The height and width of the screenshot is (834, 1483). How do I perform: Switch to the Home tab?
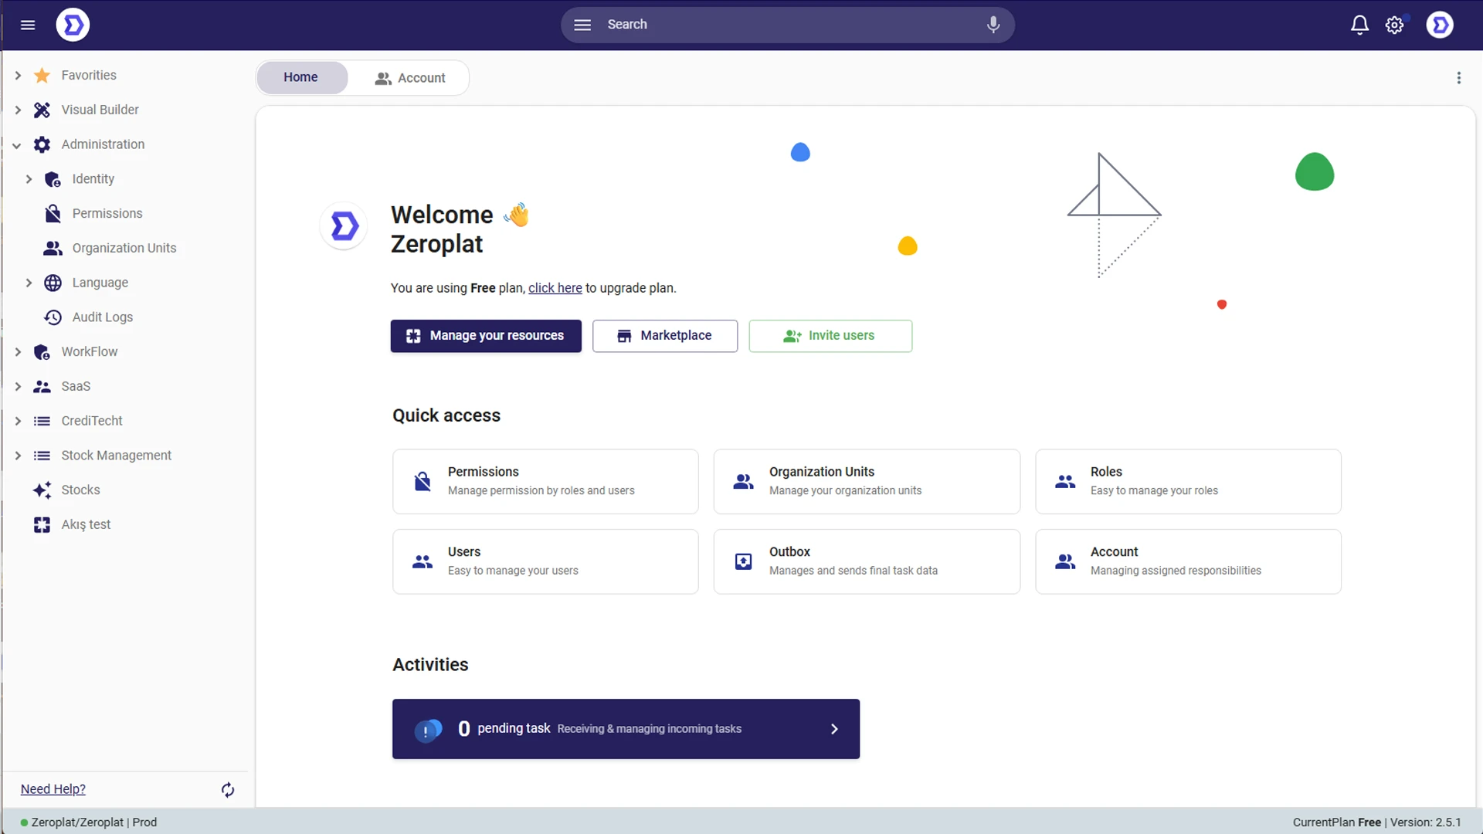coord(301,77)
